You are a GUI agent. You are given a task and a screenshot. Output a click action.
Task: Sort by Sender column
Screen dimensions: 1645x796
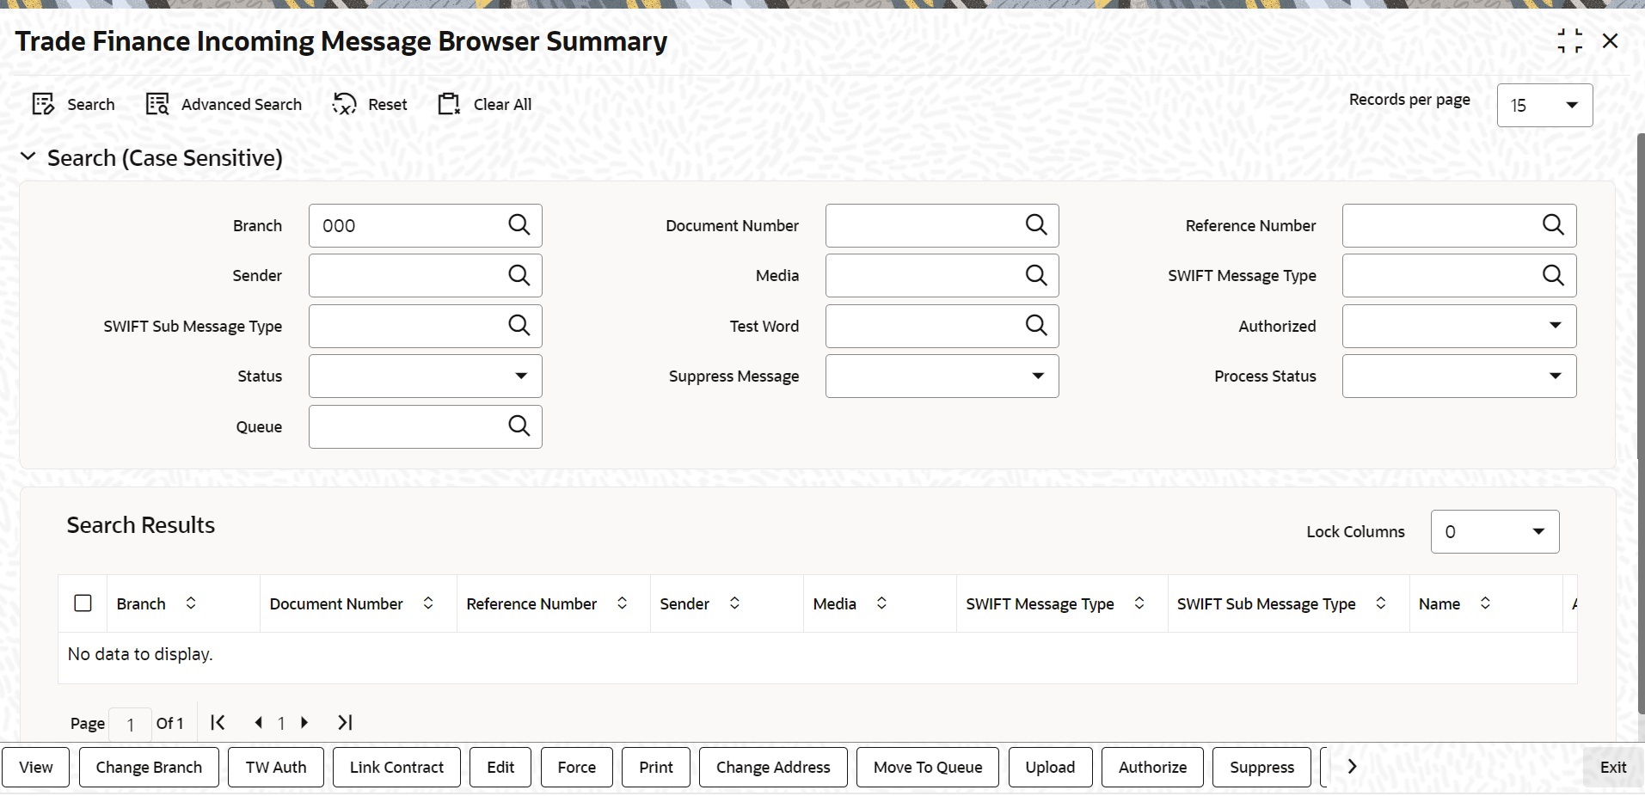(x=734, y=603)
